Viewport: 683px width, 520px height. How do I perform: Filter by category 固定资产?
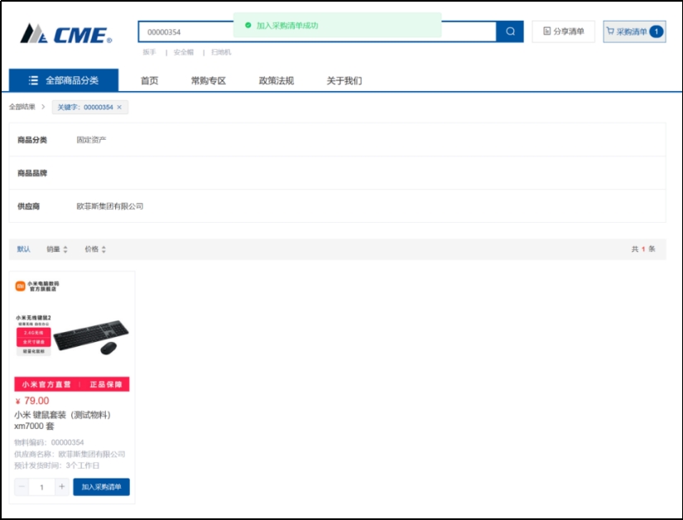pyautogui.click(x=91, y=140)
